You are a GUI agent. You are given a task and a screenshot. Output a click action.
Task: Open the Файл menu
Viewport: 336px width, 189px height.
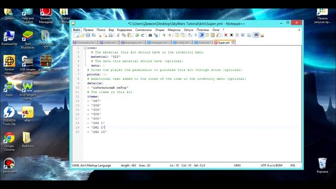click(x=77, y=30)
